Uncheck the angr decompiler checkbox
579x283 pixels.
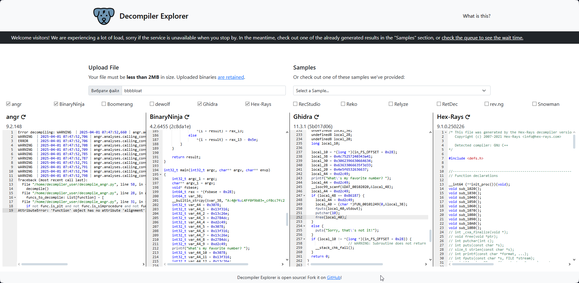point(8,104)
